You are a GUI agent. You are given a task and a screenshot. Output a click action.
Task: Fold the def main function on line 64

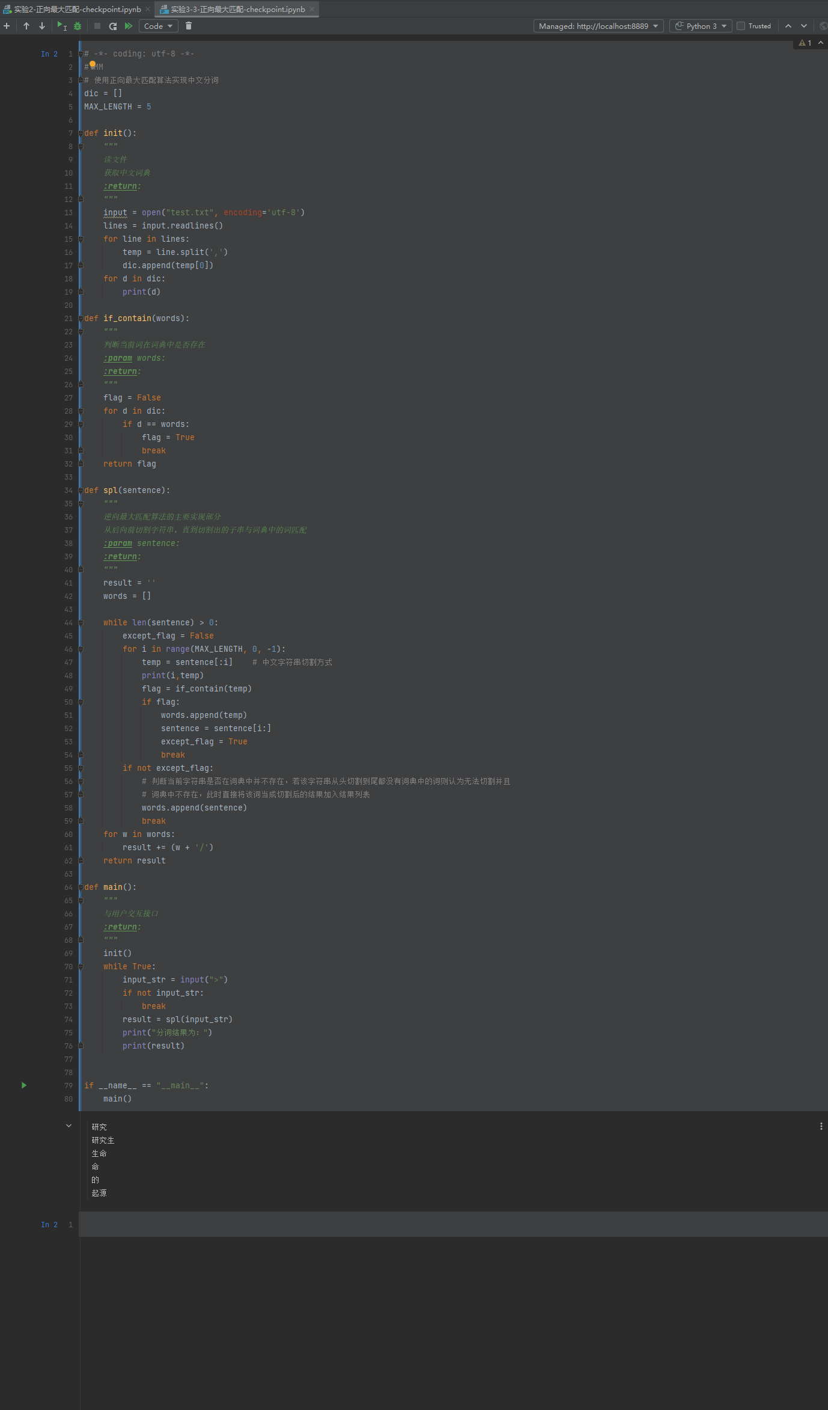pos(81,887)
